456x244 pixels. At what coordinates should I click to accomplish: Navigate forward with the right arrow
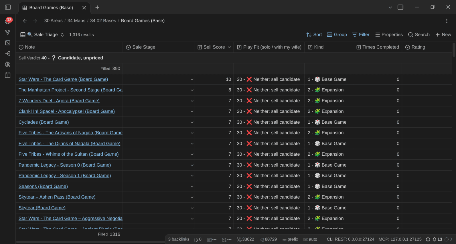35,21
